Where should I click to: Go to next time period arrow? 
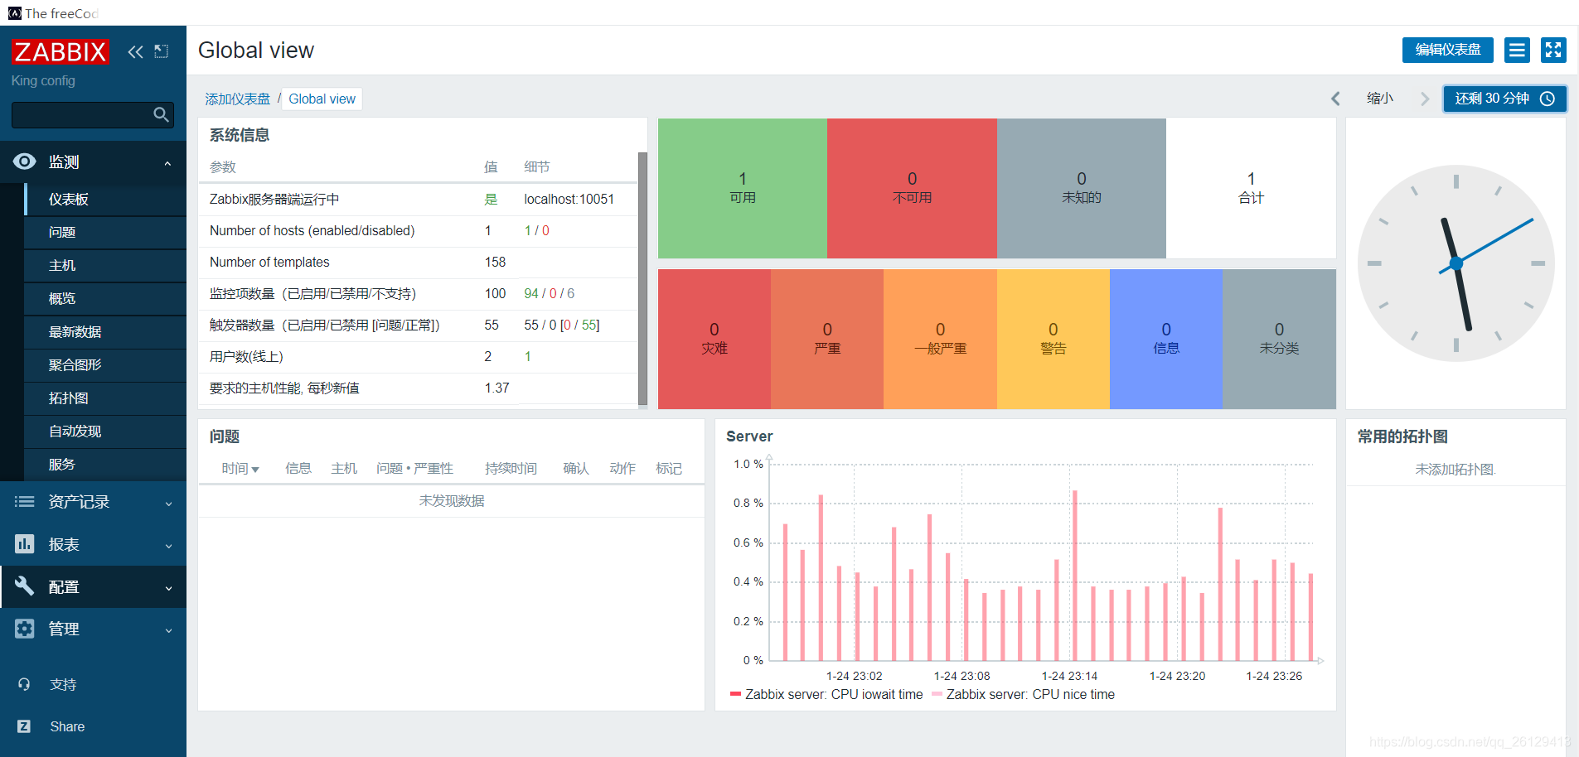click(1425, 99)
